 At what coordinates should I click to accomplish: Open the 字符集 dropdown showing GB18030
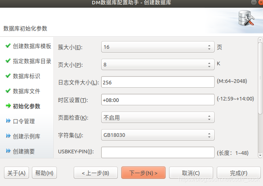158,135
